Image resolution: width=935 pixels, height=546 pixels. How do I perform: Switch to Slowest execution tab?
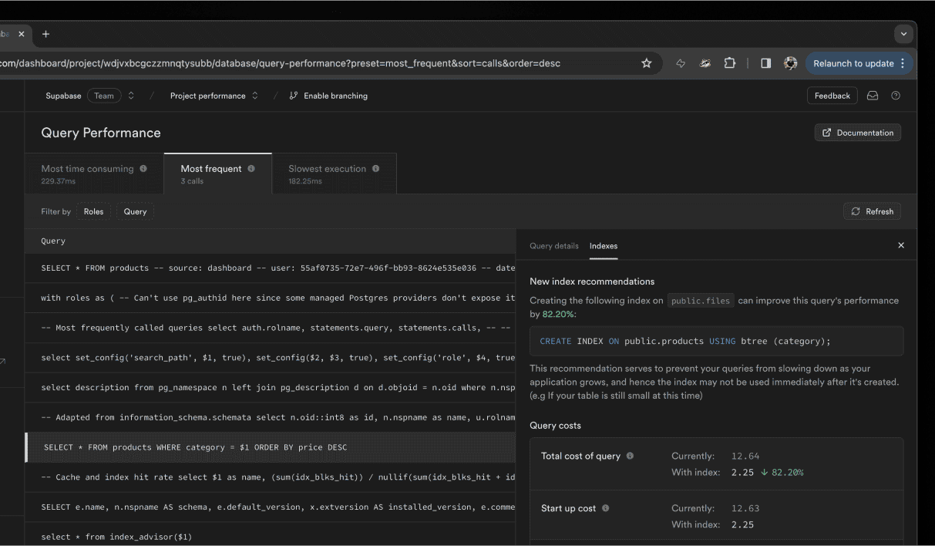pyautogui.click(x=335, y=174)
